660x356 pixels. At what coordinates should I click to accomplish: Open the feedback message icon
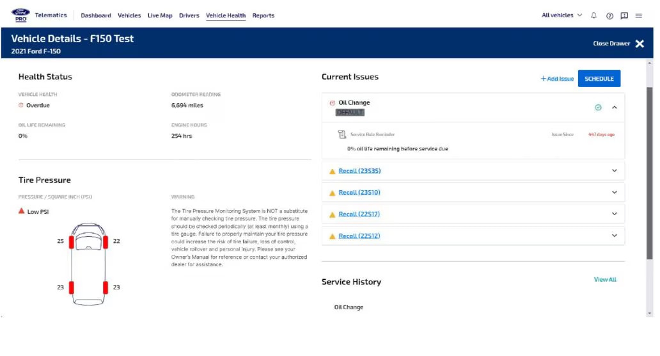pyautogui.click(x=624, y=15)
